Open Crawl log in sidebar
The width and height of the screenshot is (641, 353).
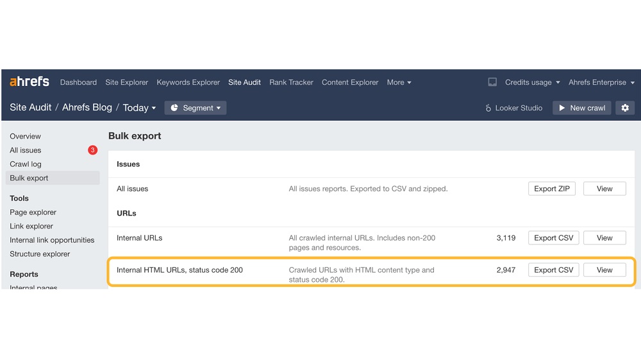point(26,164)
